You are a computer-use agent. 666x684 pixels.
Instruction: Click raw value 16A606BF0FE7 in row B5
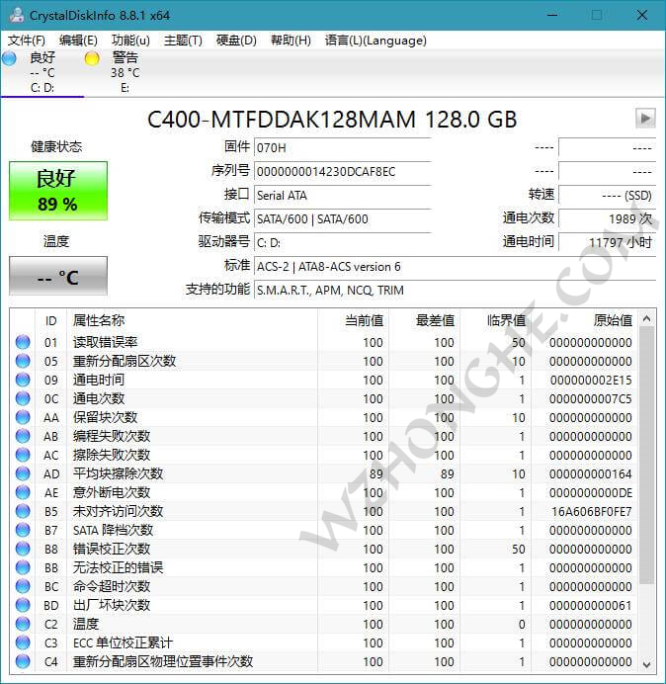591,511
